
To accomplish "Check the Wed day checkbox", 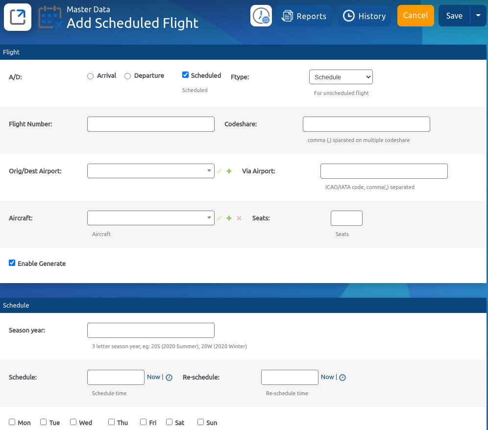I will coord(73,422).
